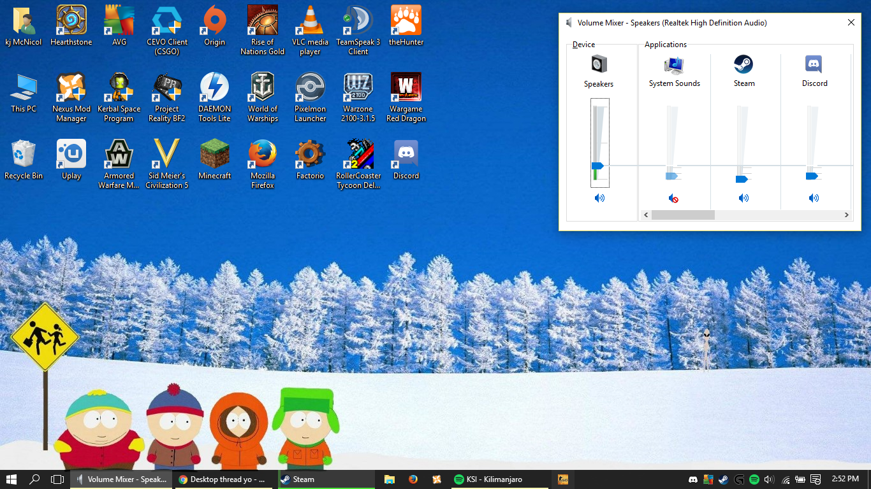Open the Action Center notifications icon
This screenshot has height=489, width=871.
coord(815,479)
